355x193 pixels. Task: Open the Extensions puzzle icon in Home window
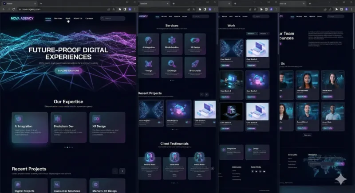click(x=119, y=9)
